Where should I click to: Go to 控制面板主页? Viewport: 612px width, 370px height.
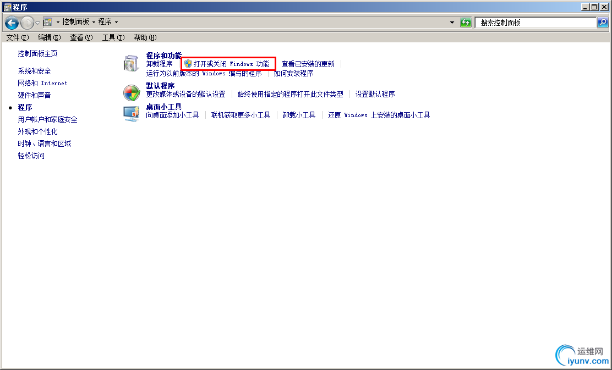[x=37, y=53]
